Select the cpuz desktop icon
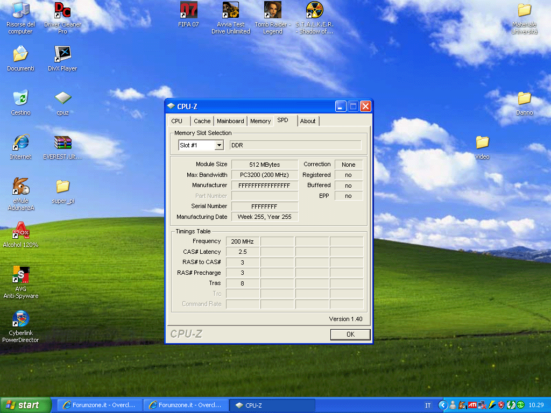Viewport: 551px width, 413px height. (62, 103)
